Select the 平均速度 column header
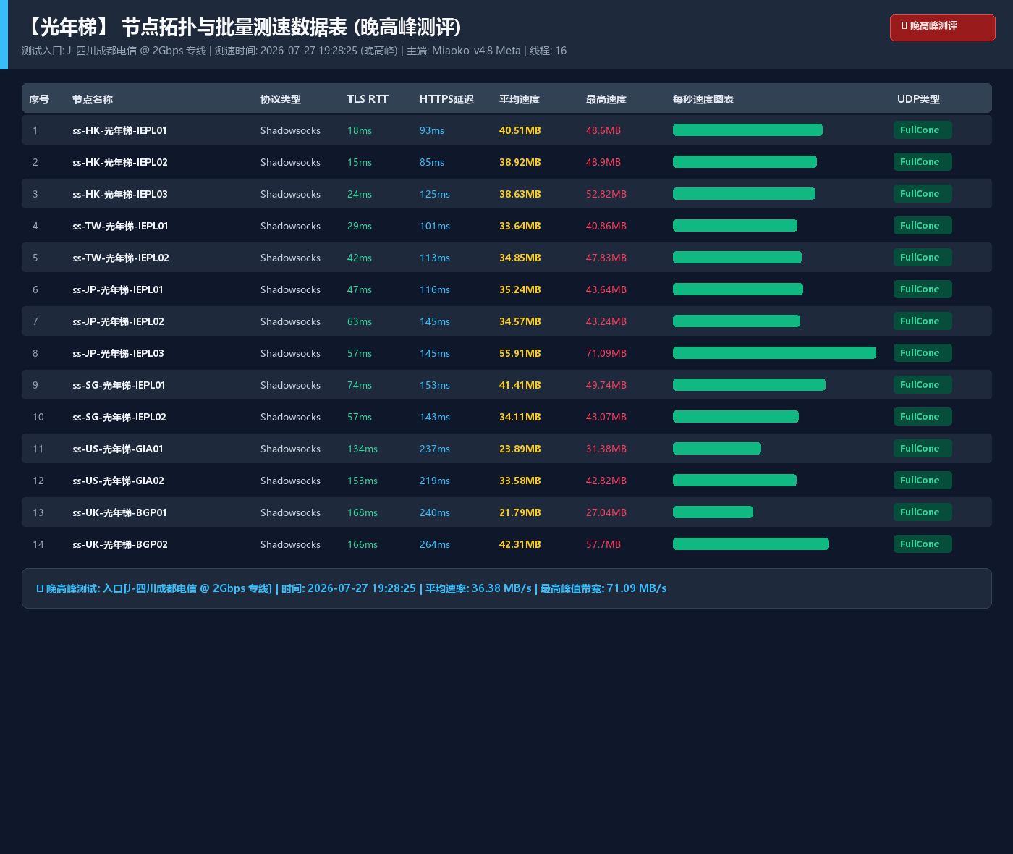The width and height of the screenshot is (1013, 854). pos(520,99)
